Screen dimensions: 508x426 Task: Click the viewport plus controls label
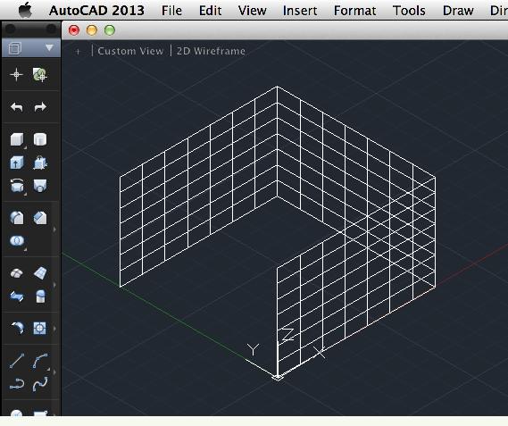78,51
